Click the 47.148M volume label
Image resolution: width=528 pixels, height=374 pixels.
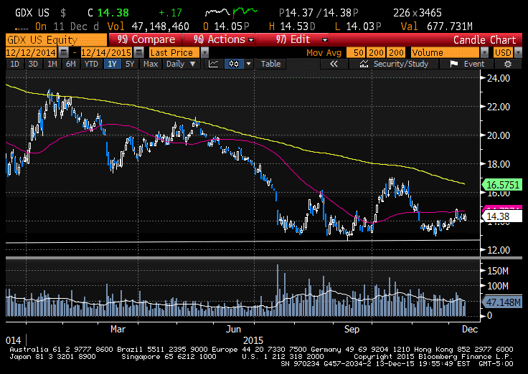pyautogui.click(x=502, y=302)
